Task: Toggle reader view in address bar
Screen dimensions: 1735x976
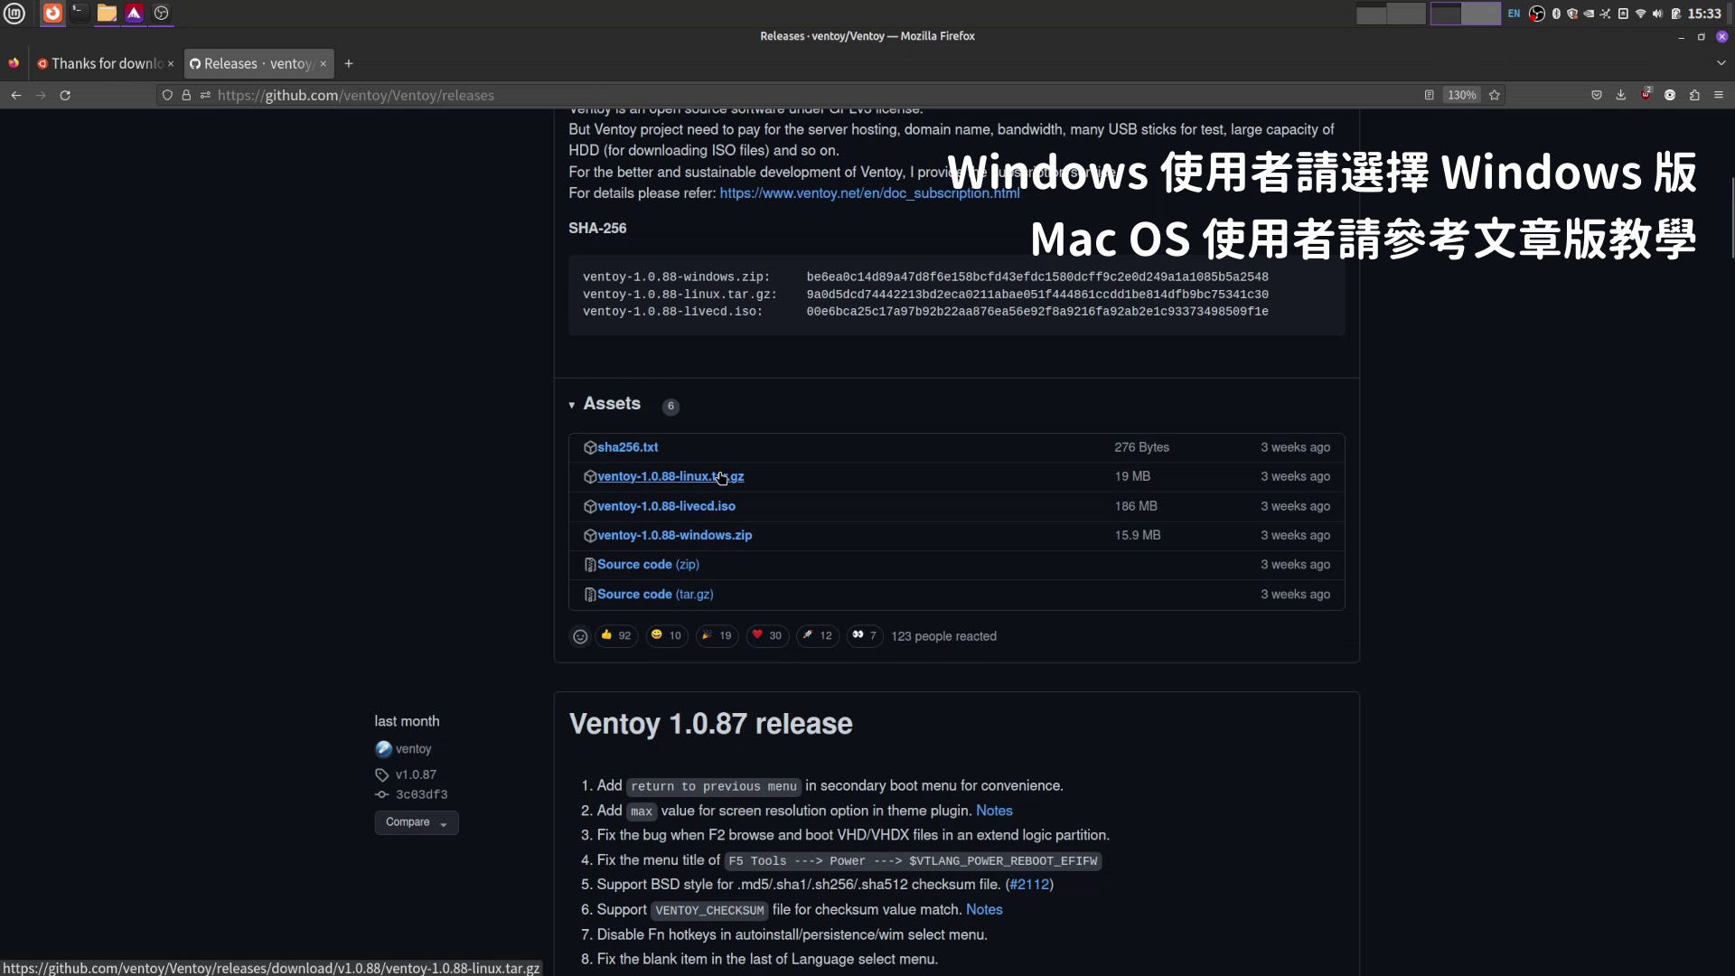Action: pyautogui.click(x=1429, y=95)
